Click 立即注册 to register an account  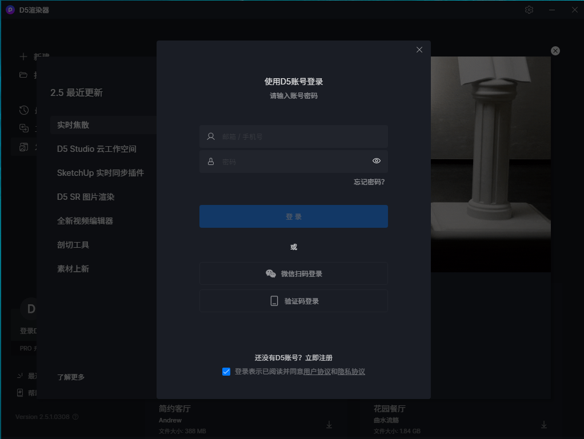click(319, 358)
